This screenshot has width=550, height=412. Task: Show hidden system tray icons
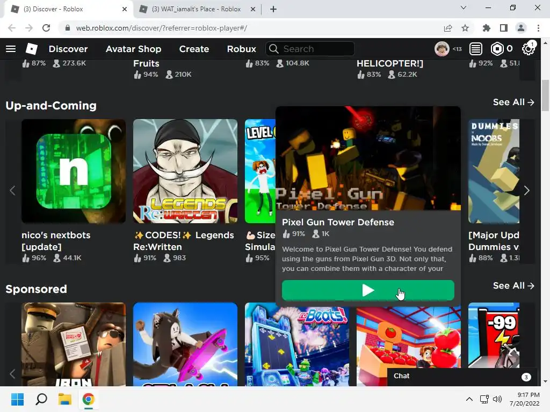(469, 399)
